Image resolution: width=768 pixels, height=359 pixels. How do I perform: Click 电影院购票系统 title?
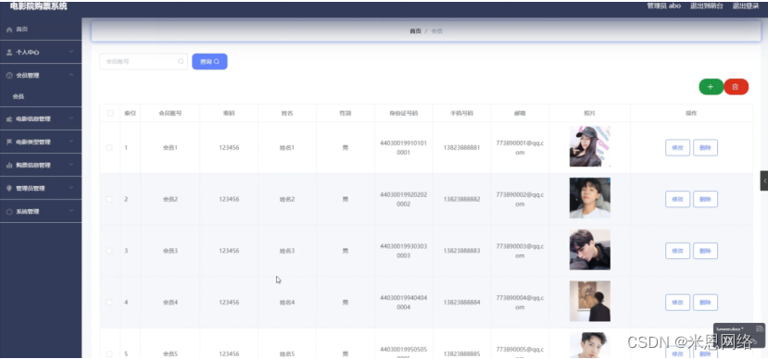(x=39, y=6)
